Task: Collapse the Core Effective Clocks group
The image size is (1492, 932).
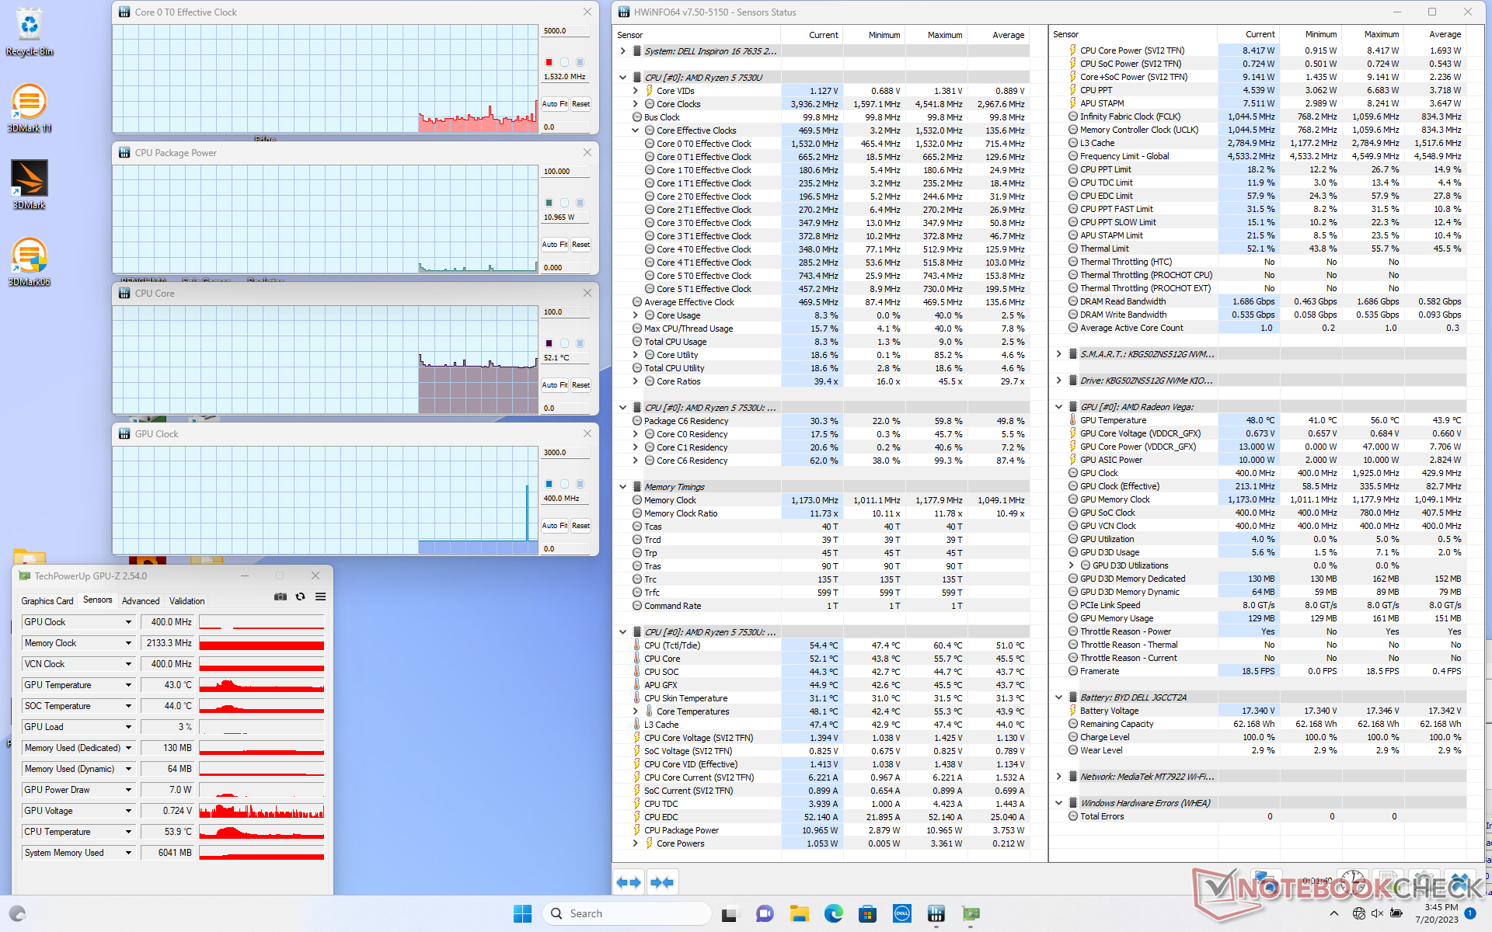Action: click(635, 130)
